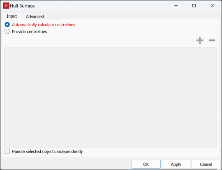The image size is (222, 170).
Task: Click the Provide centrelines label text
Action: [30, 32]
